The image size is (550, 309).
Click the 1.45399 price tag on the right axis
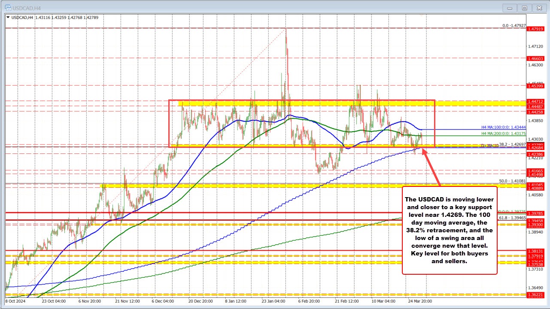click(535, 86)
